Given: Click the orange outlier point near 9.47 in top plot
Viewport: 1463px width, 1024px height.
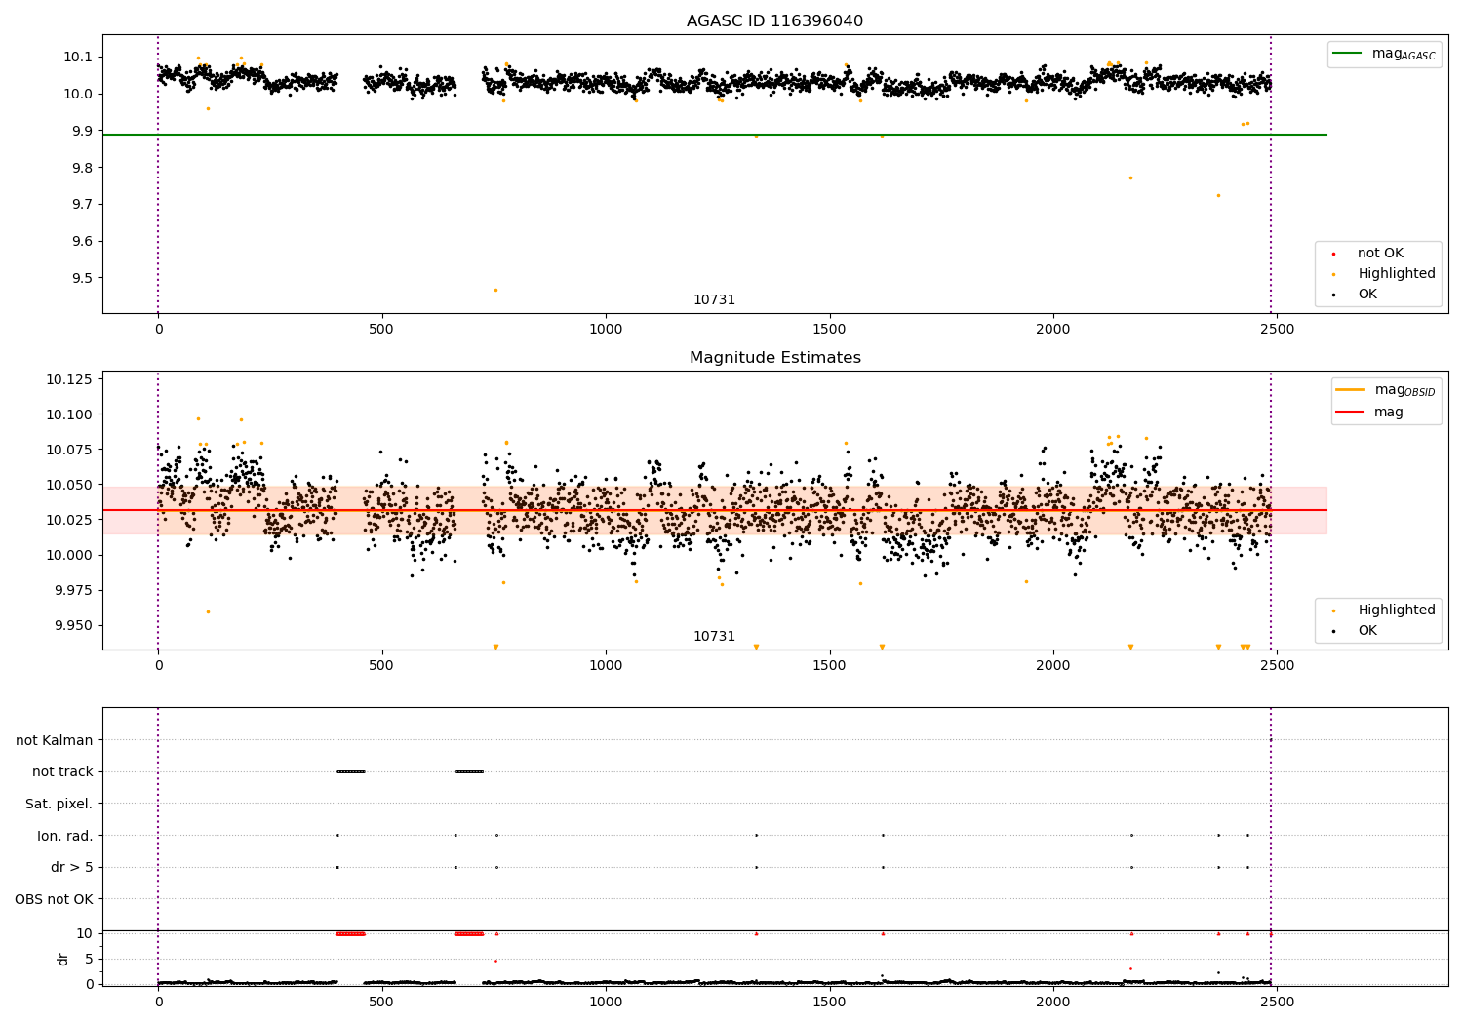Looking at the screenshot, I should tap(495, 290).
